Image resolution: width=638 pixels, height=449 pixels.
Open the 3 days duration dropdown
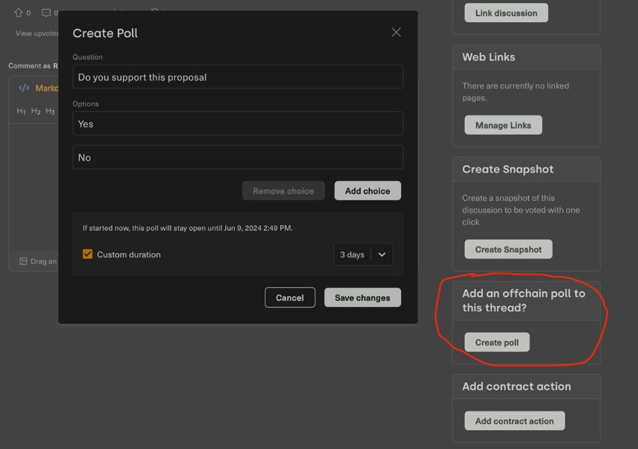(x=352, y=254)
